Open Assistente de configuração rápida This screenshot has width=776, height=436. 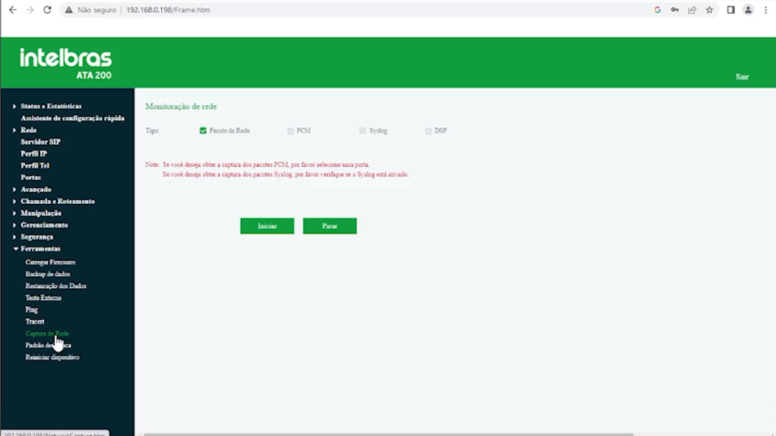(x=72, y=118)
